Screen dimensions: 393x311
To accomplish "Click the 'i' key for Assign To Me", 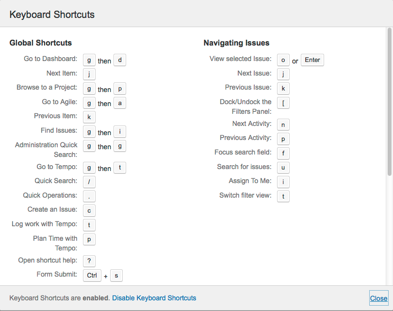I will click(x=283, y=182).
